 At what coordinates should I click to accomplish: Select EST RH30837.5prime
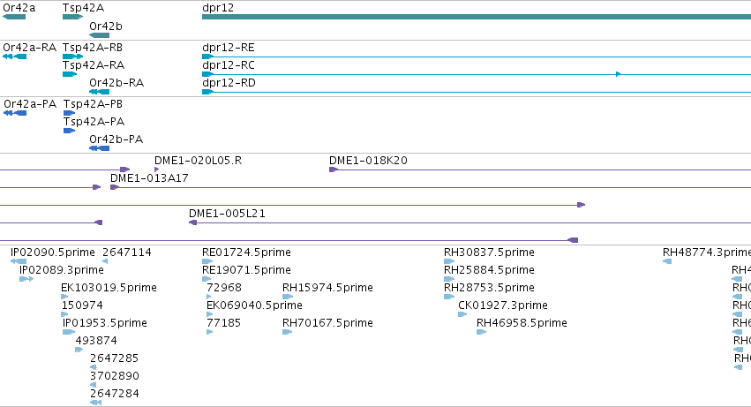click(x=449, y=261)
